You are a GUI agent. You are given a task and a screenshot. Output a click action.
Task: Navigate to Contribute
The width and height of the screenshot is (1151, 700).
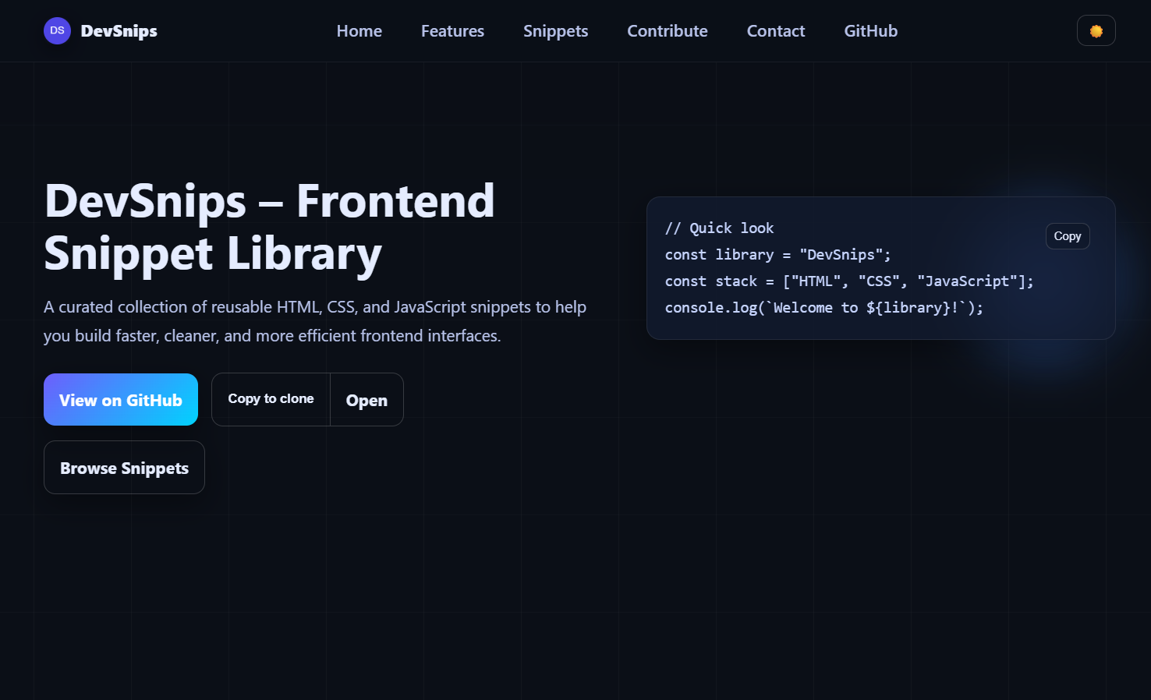[667, 31]
